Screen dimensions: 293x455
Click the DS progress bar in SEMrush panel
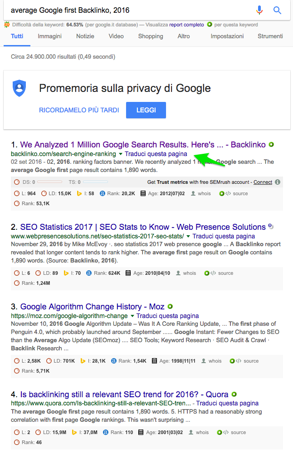point(49,182)
